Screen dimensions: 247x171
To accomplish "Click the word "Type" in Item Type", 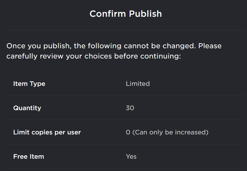I will point(37,83).
